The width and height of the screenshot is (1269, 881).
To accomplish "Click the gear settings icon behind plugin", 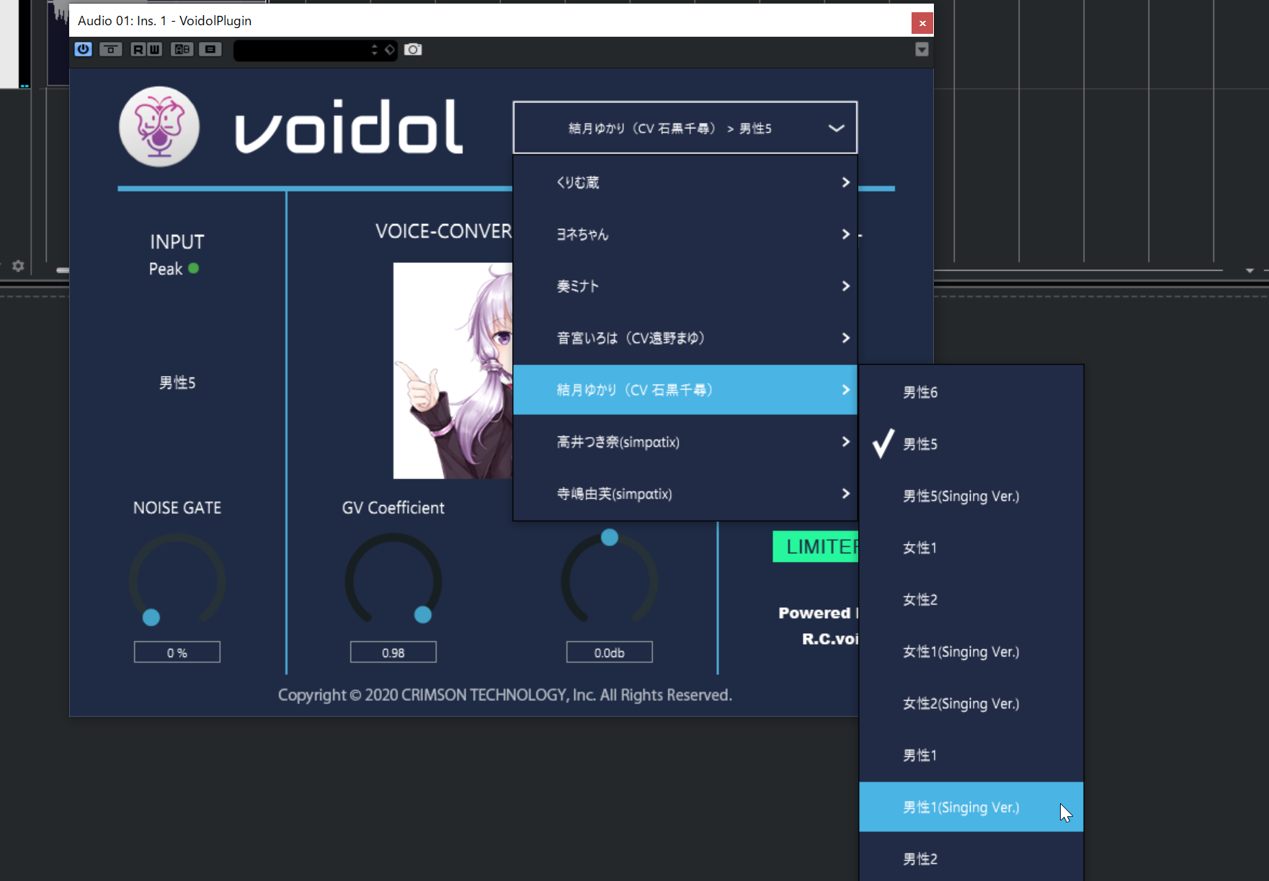I will (x=18, y=266).
